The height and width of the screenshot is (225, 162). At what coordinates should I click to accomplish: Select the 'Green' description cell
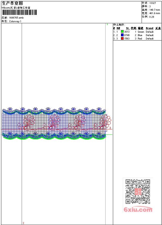[141, 32]
